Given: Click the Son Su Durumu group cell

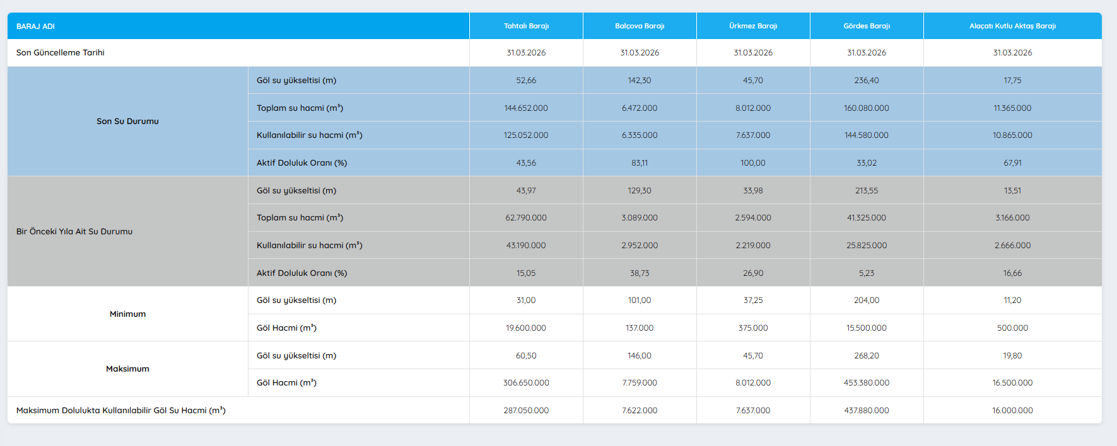Looking at the screenshot, I should [x=127, y=122].
